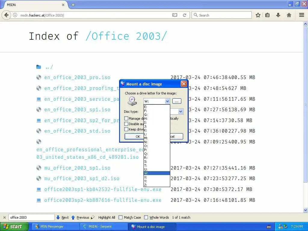Focus the browser Search field
This screenshot has width=308, height=231.
[222, 15]
